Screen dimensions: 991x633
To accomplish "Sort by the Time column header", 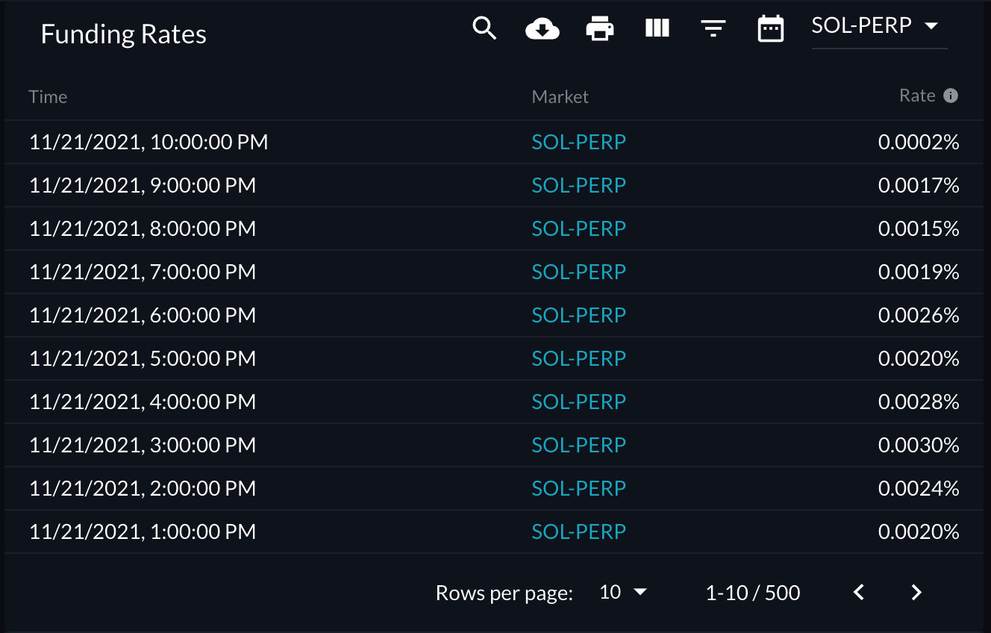I will coord(48,97).
